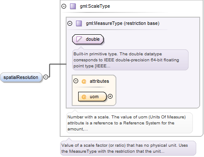
Task: Click the attributes label
Action: [99, 81]
